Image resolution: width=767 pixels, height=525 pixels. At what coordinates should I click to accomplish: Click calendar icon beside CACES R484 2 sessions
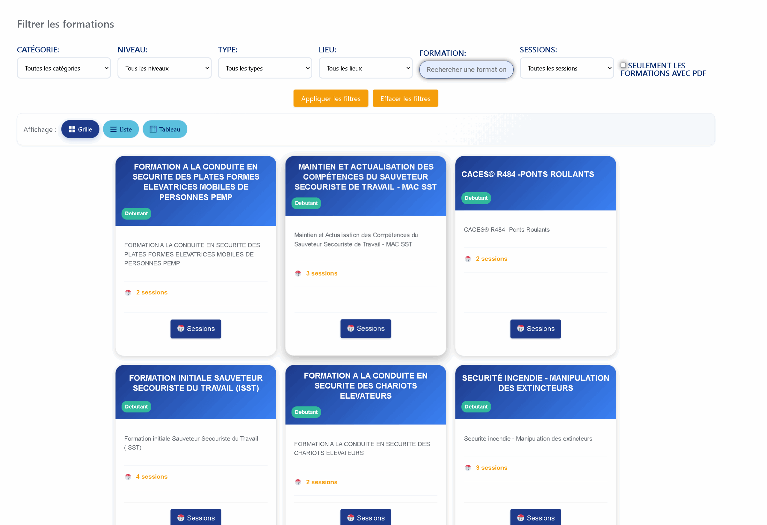(x=468, y=259)
